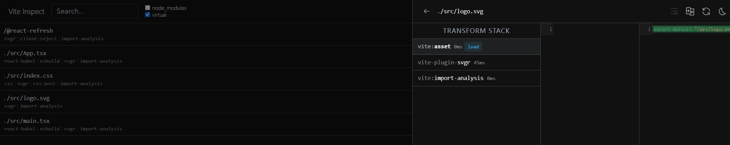Screen dimensions: 730x145
Task: Enable the node_modules checkbox
Action: pos(147,7)
